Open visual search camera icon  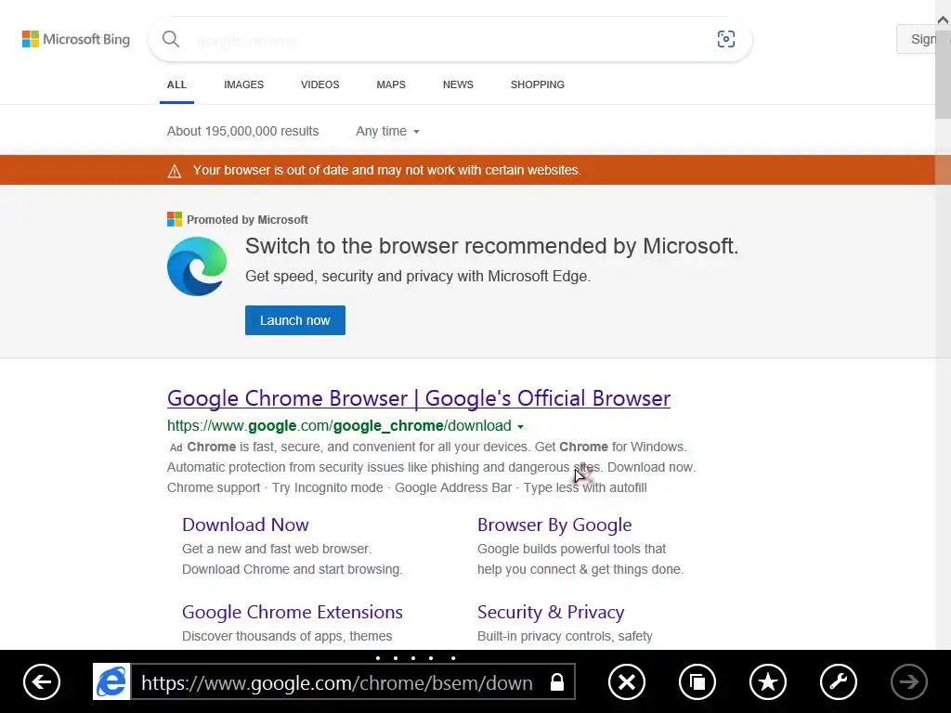(x=726, y=39)
